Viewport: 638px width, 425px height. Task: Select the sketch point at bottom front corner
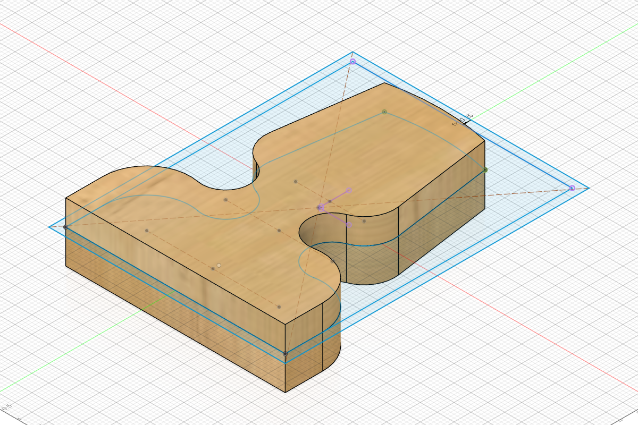point(286,353)
